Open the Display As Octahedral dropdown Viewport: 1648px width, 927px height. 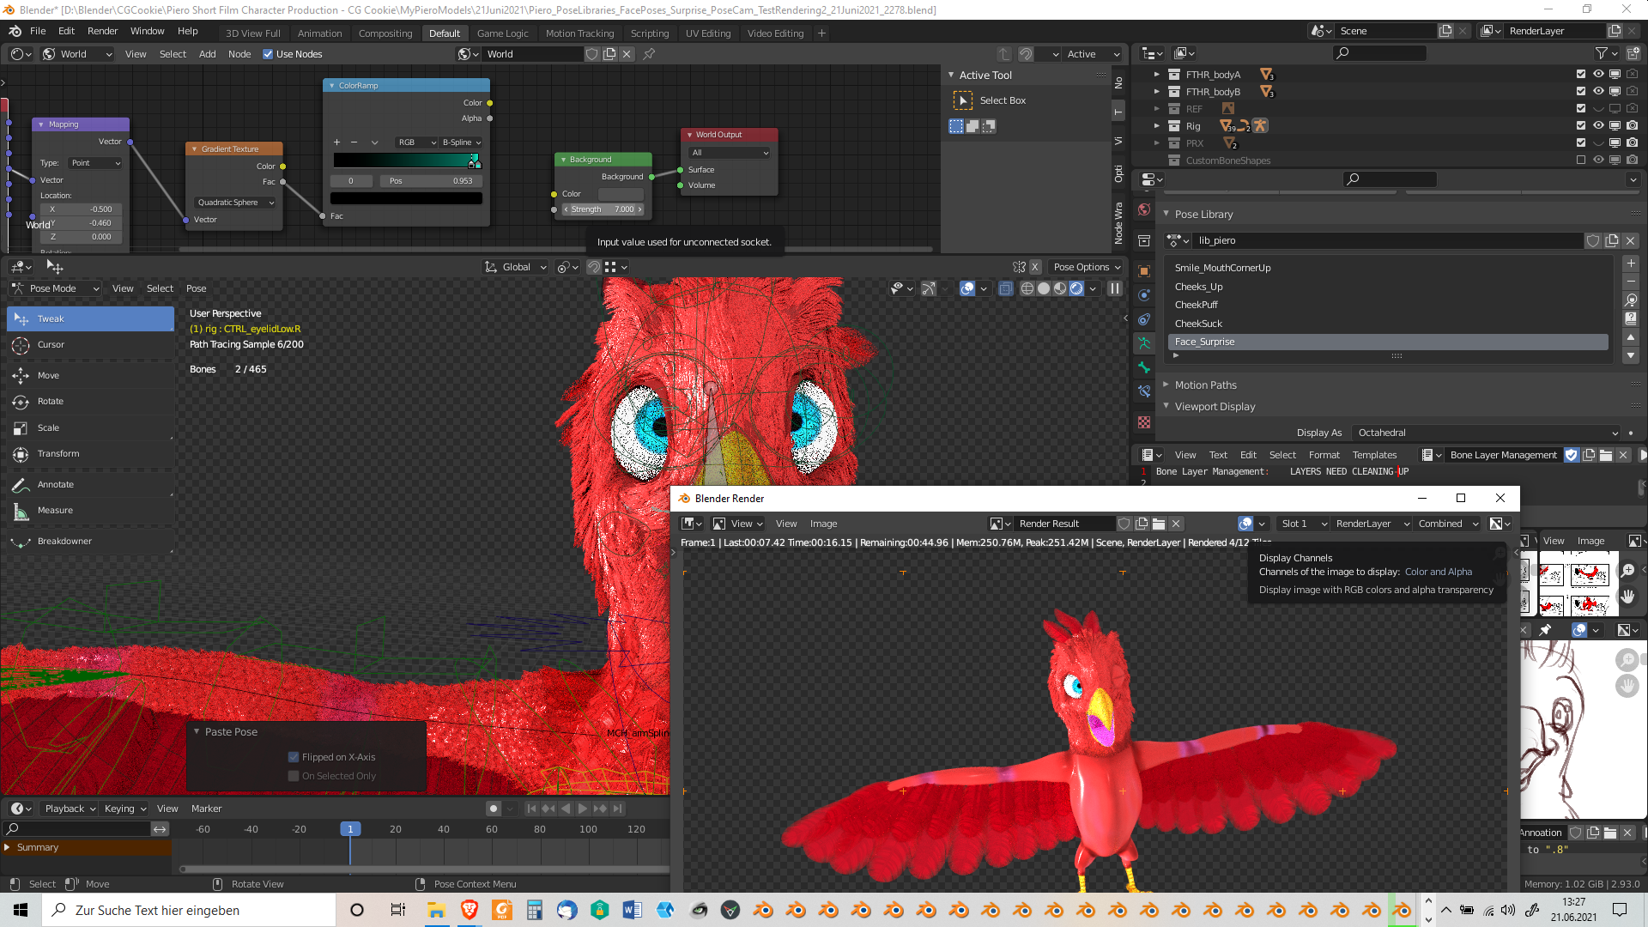1487,433
